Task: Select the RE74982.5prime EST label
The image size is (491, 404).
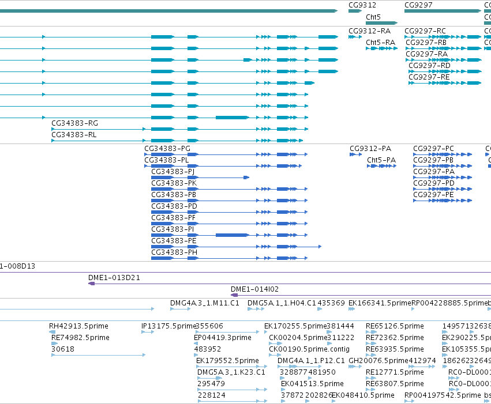Action: pos(80,338)
